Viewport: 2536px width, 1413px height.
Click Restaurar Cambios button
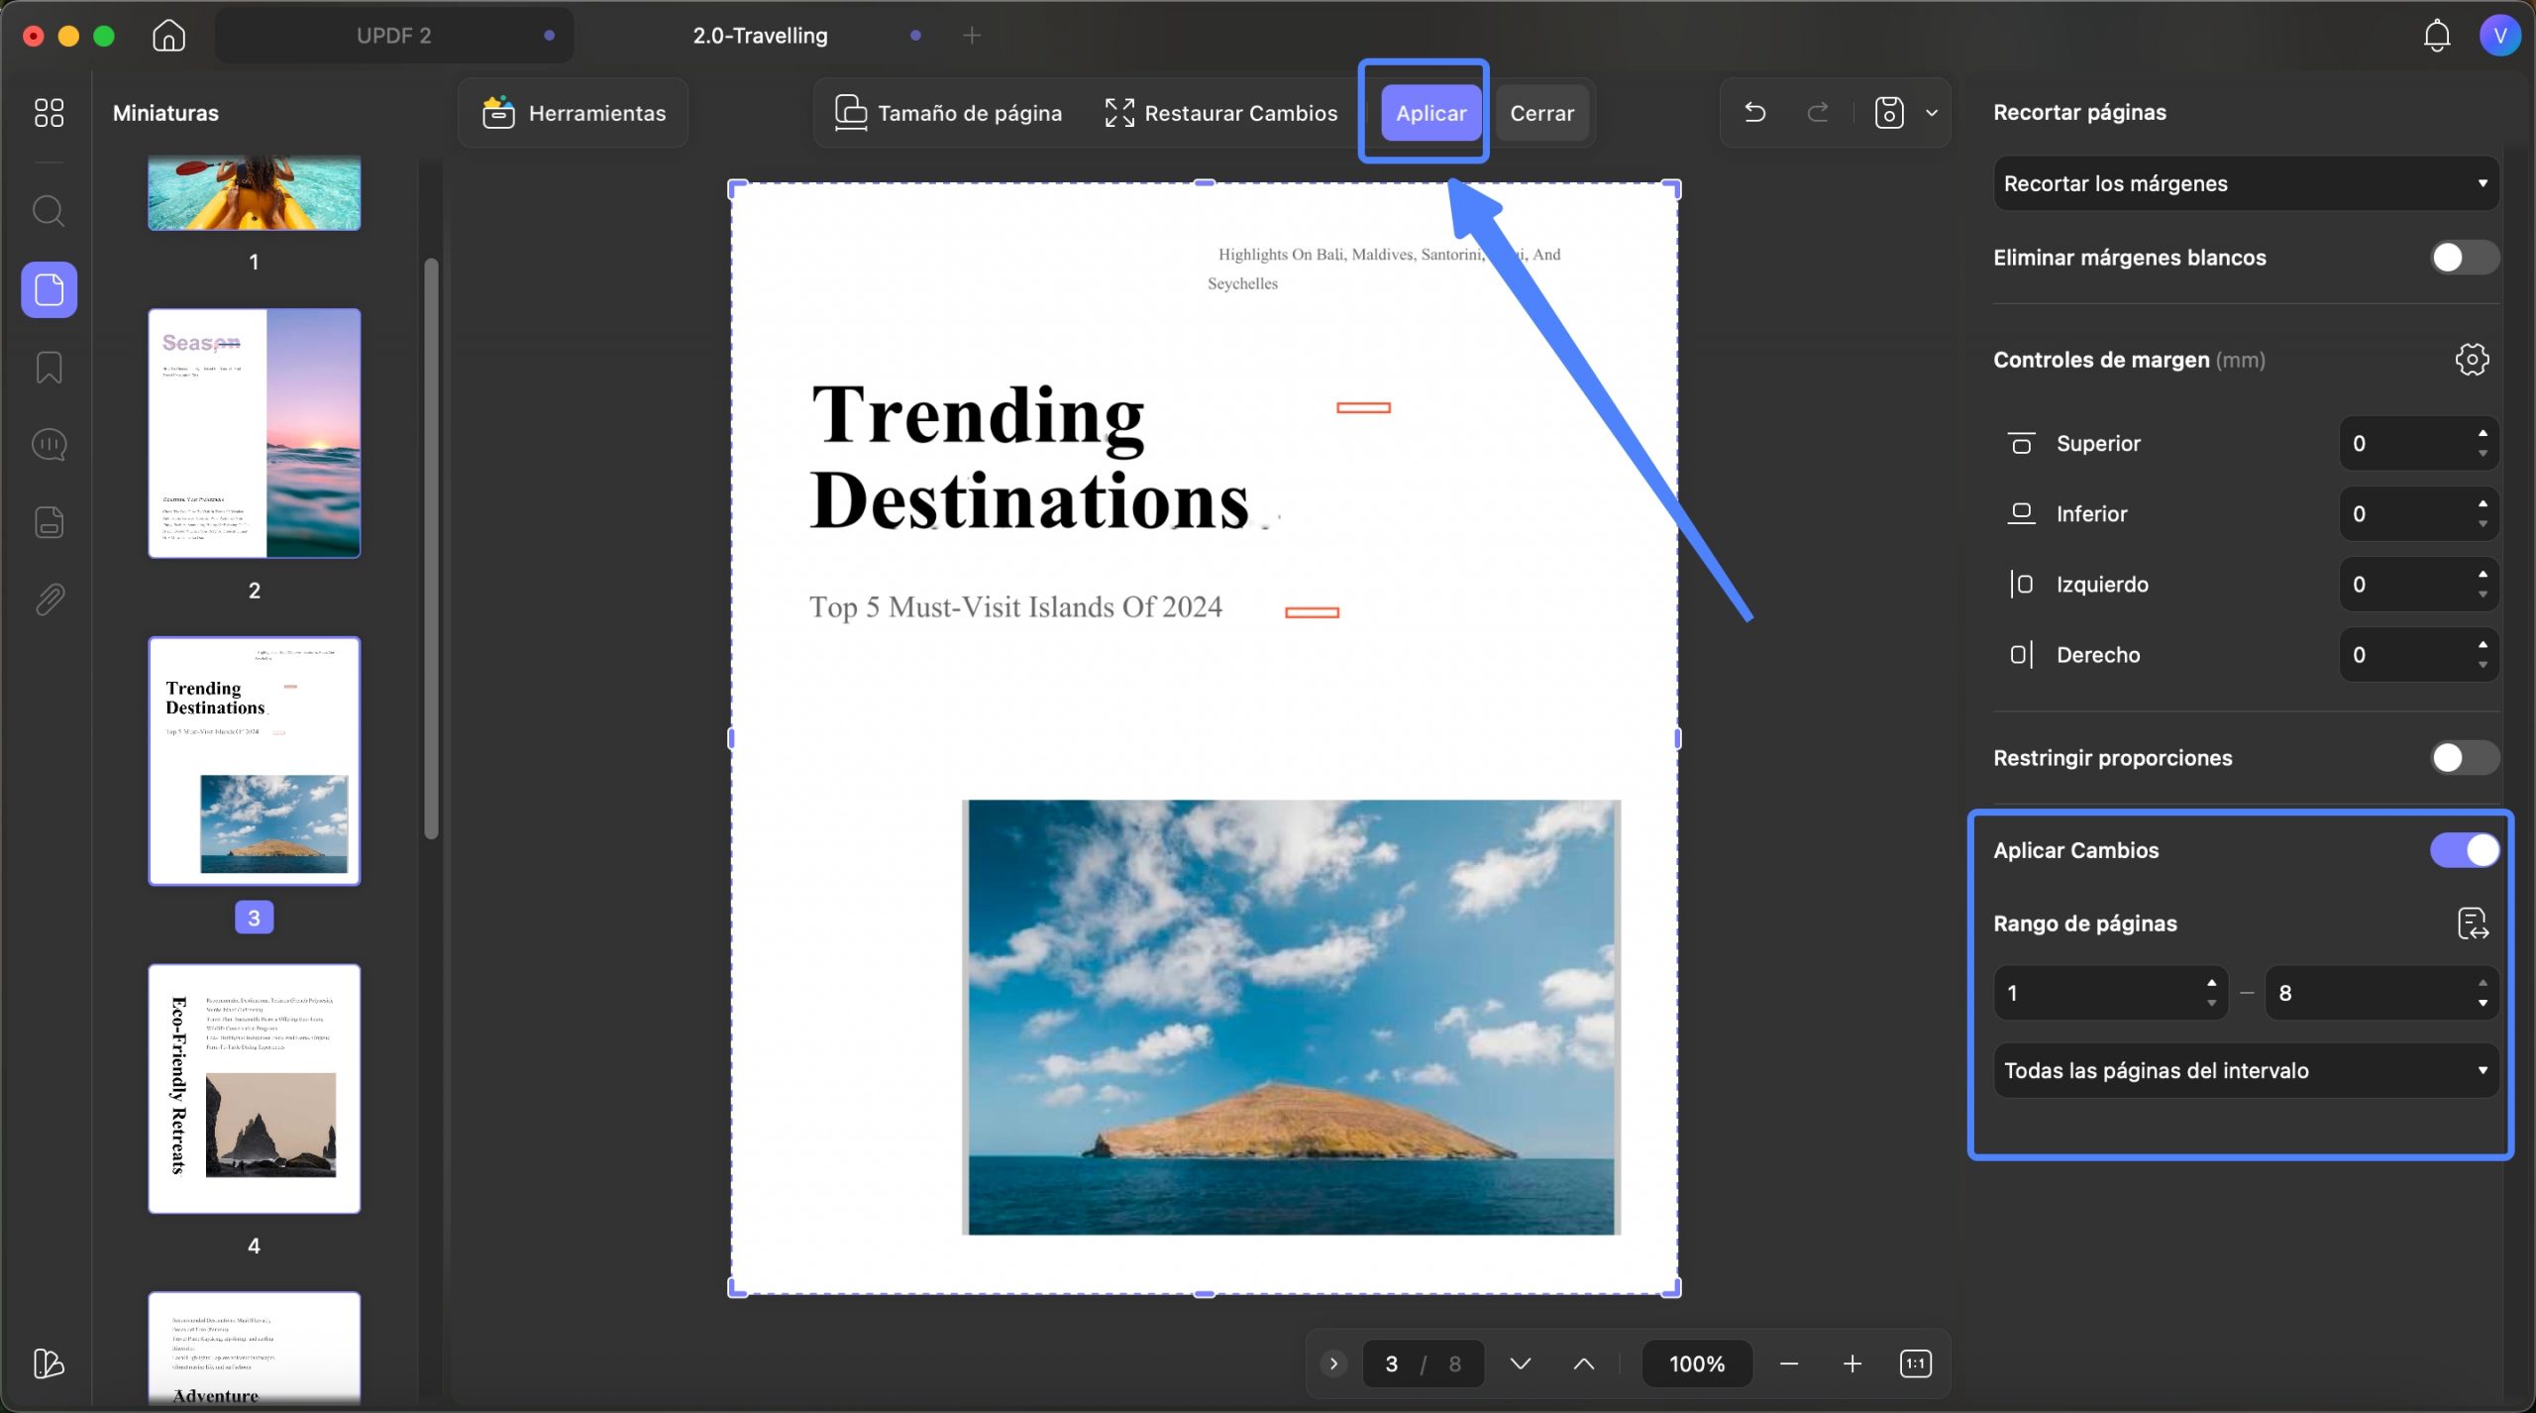tap(1221, 113)
